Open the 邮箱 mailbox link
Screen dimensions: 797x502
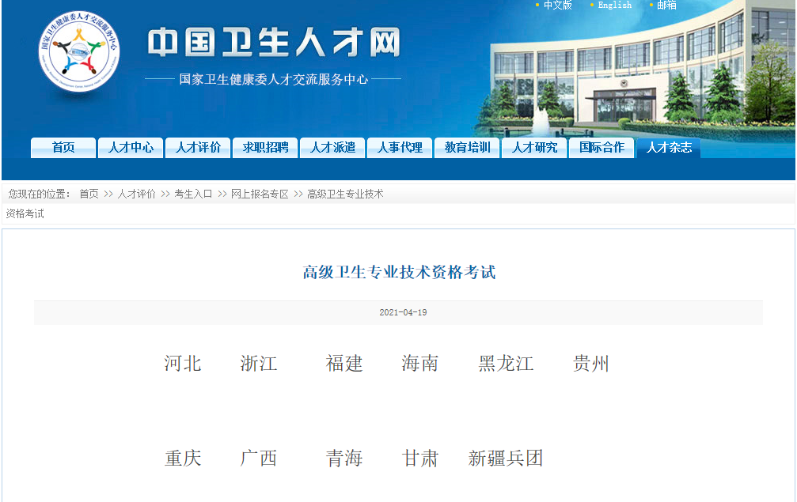coord(666,6)
